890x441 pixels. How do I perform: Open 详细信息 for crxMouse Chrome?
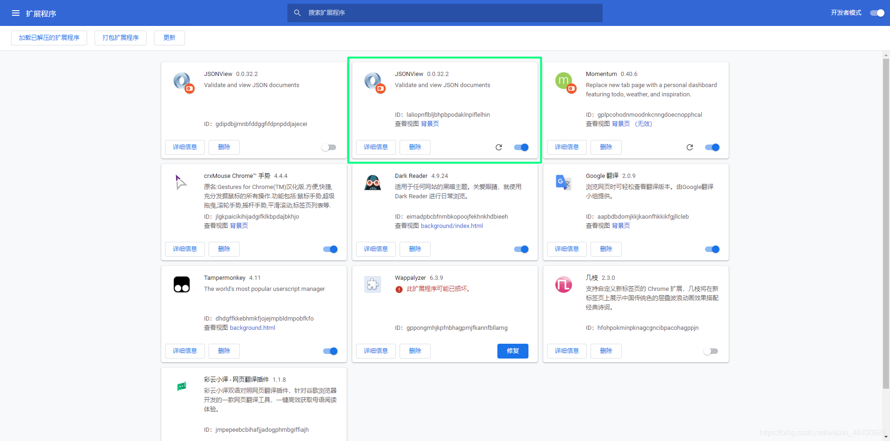[185, 249]
